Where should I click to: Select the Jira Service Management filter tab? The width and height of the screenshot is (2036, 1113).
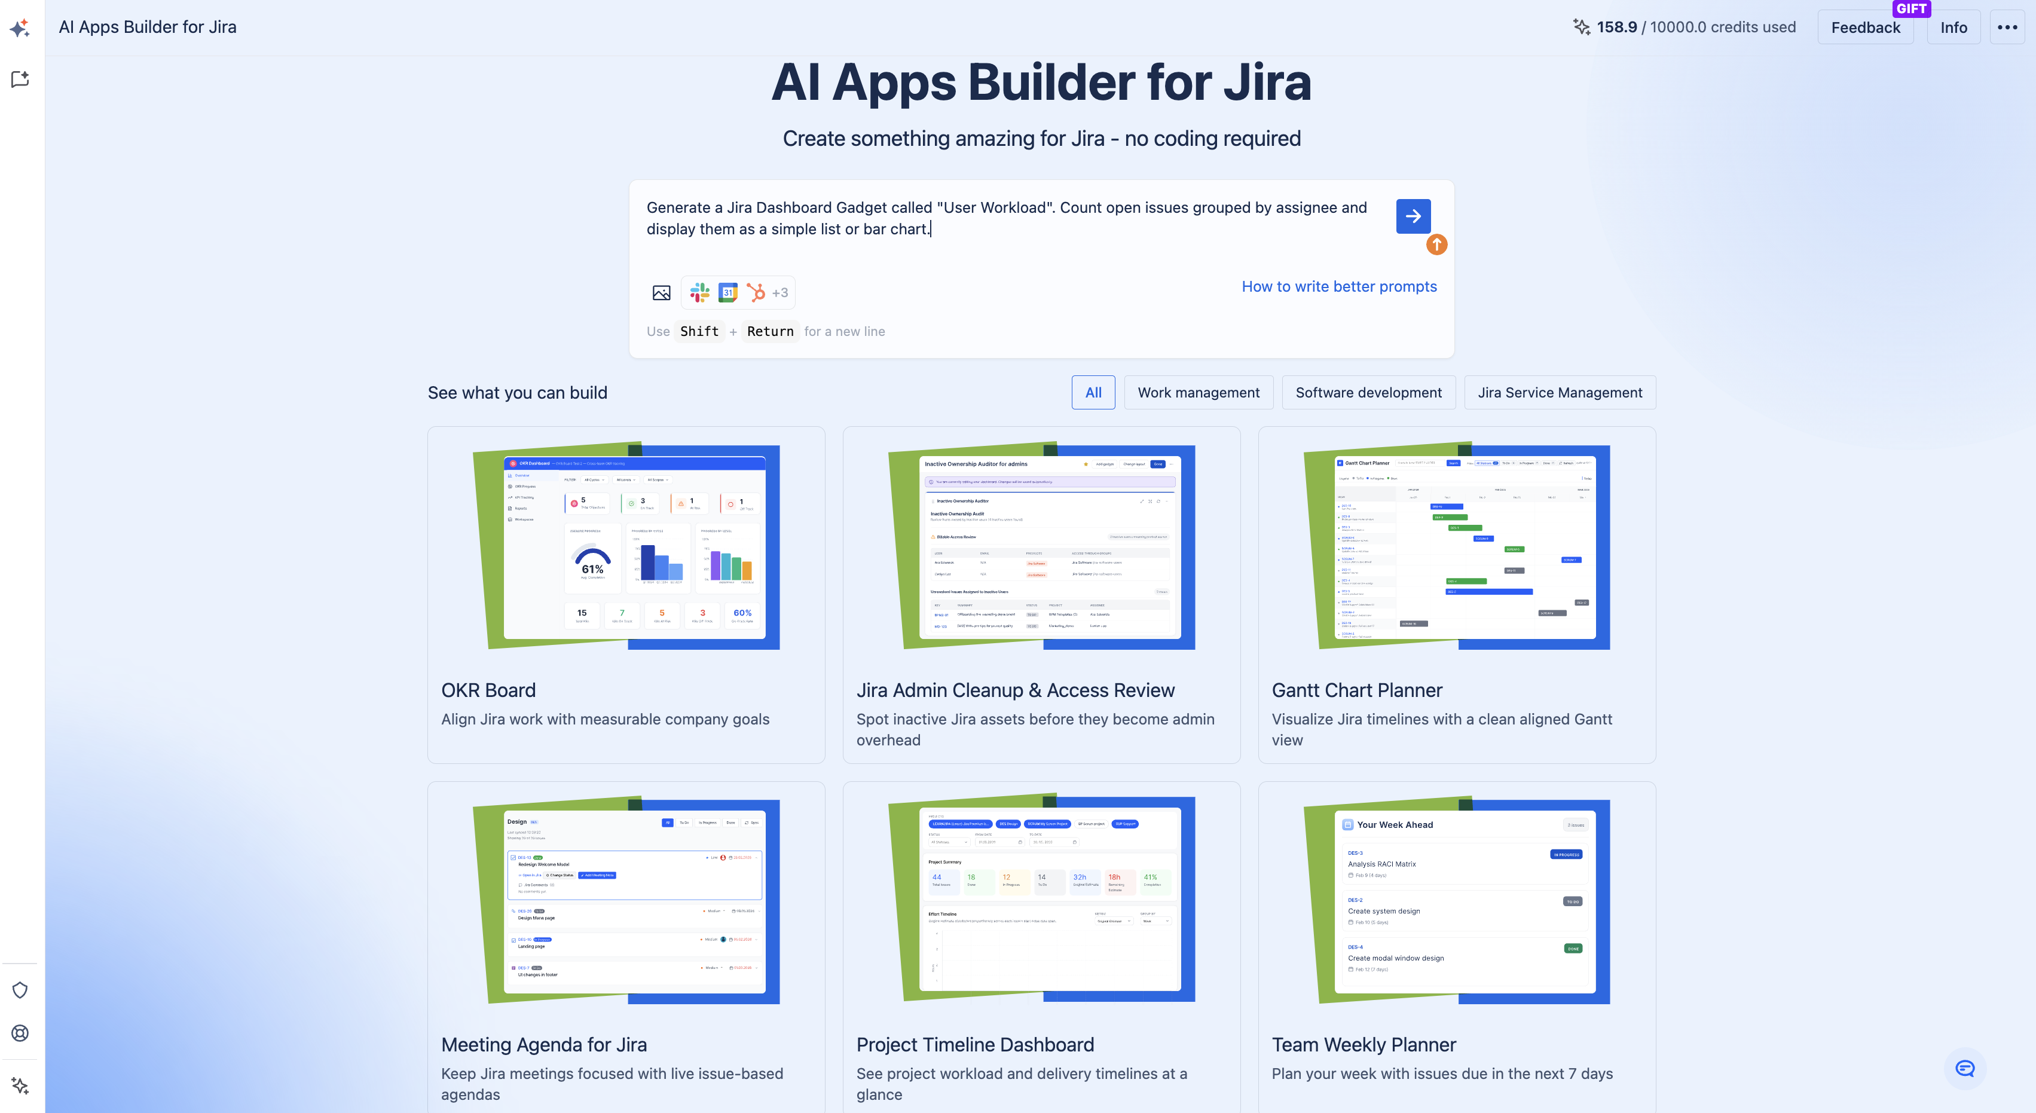coord(1560,393)
